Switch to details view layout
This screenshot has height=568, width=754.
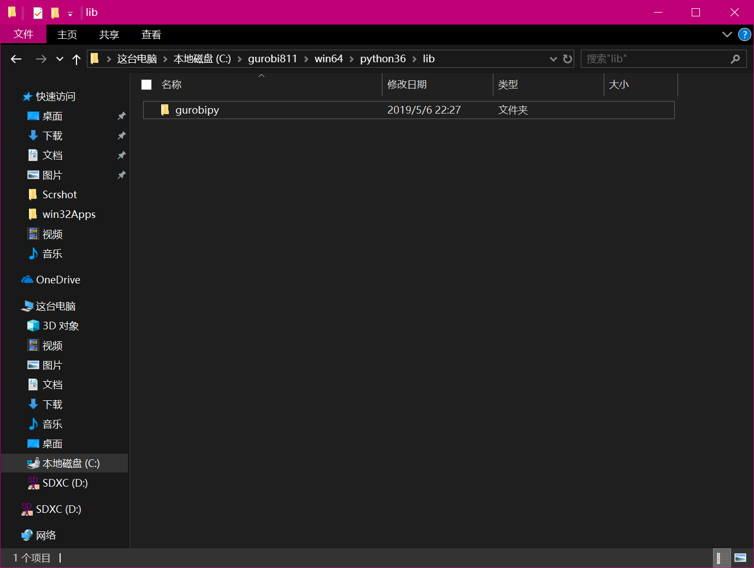tap(722, 558)
